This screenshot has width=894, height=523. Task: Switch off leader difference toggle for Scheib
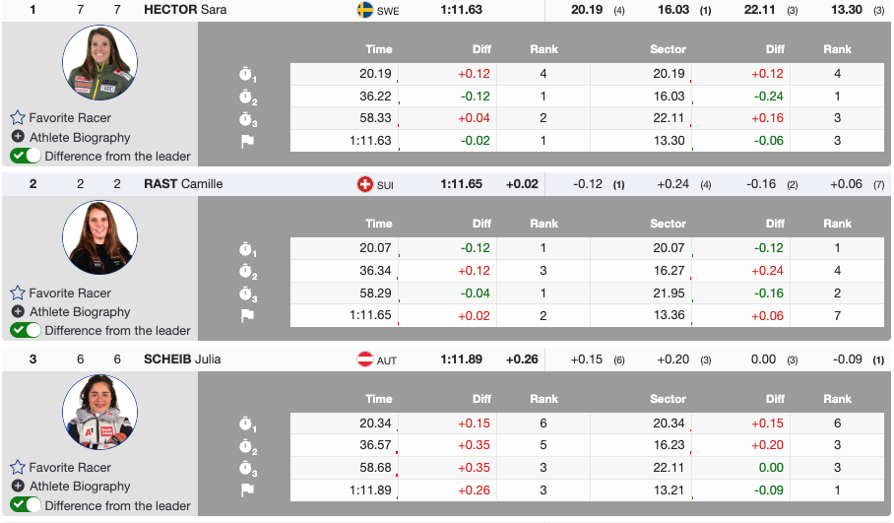point(27,505)
